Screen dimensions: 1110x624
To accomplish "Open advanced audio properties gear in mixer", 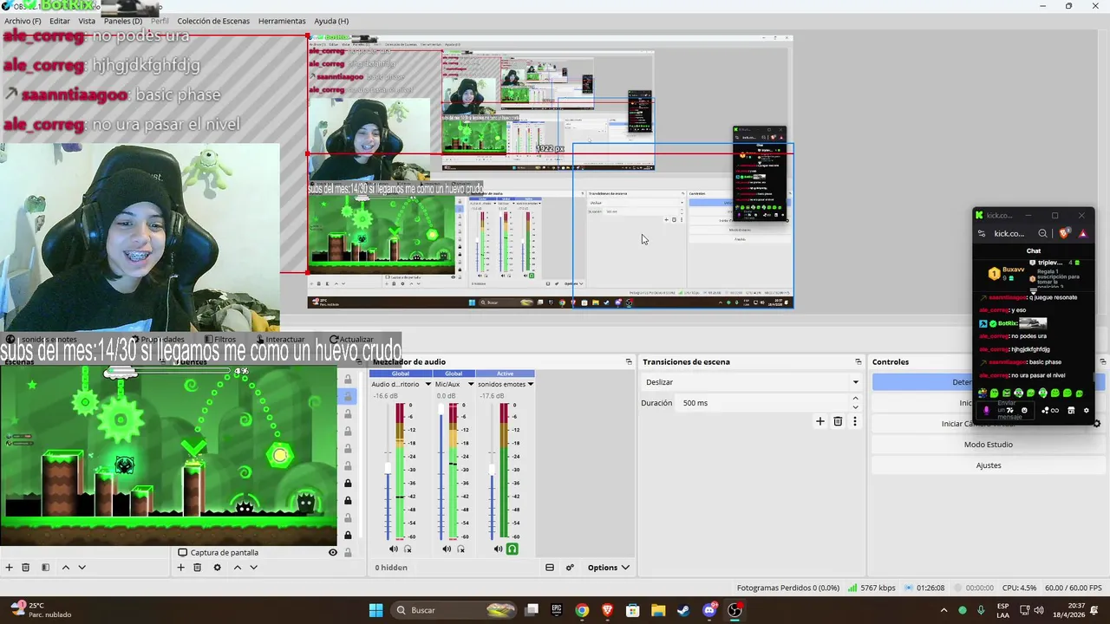I will (x=570, y=568).
